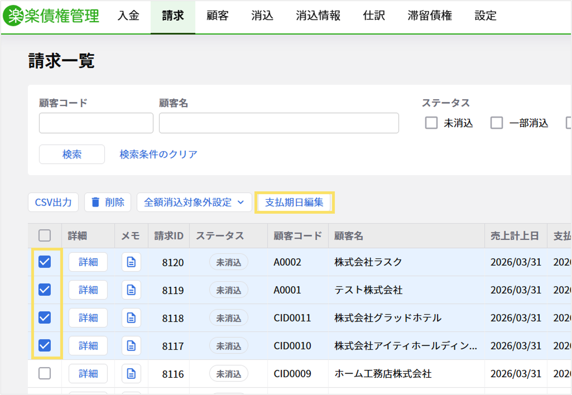Click customer code CID0010
This screenshot has width=572, height=395.
pyautogui.click(x=292, y=346)
